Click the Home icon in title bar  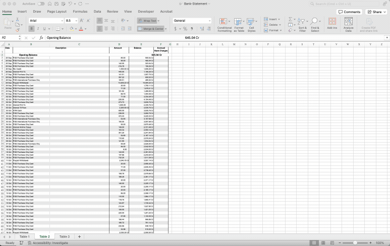(x=50, y=4)
